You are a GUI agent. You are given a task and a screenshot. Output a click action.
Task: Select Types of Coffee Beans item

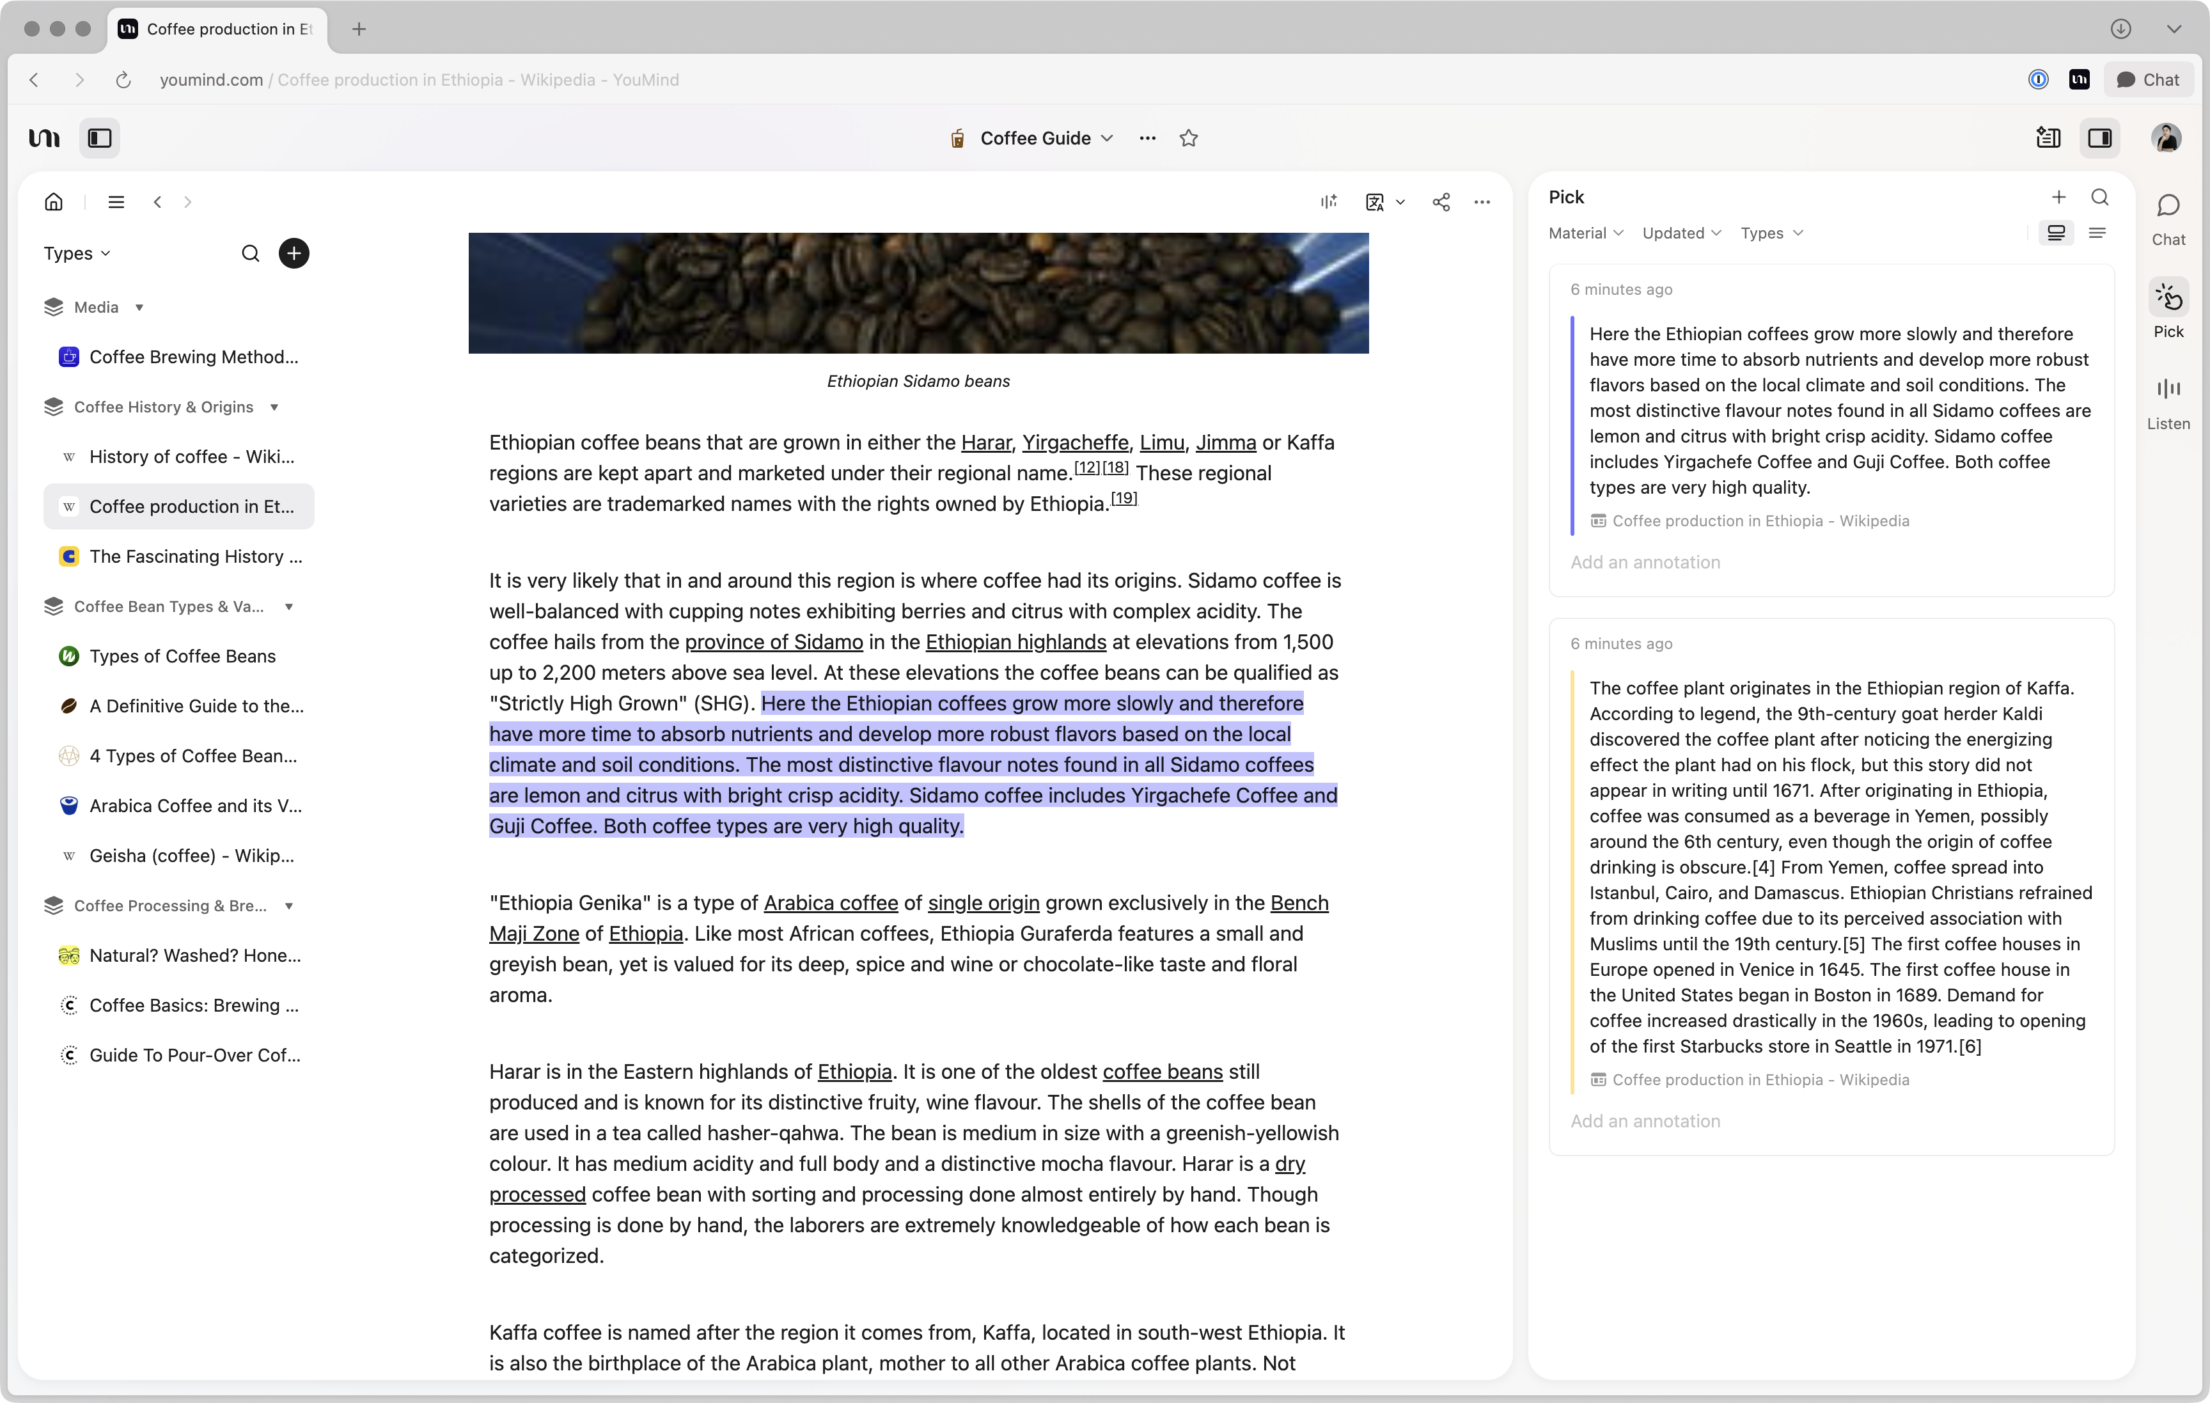pyautogui.click(x=183, y=656)
